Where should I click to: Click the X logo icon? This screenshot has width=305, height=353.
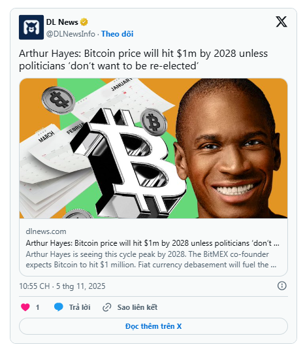point(281,22)
